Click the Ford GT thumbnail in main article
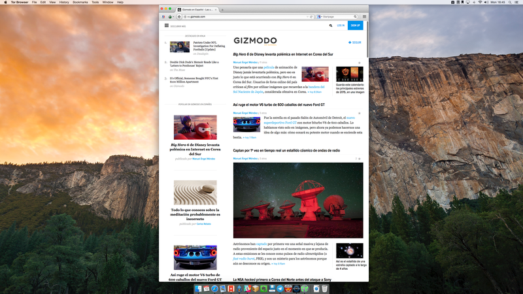Screen dimensions: 523x294 pos(246,124)
